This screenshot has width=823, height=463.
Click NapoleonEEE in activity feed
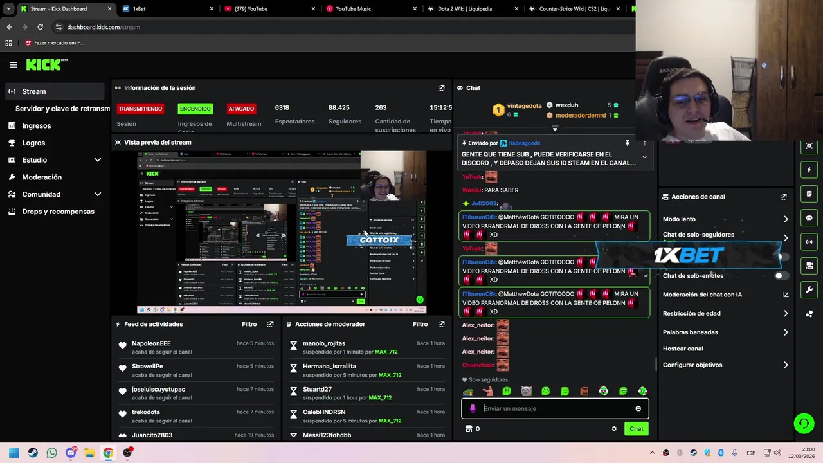(151, 343)
